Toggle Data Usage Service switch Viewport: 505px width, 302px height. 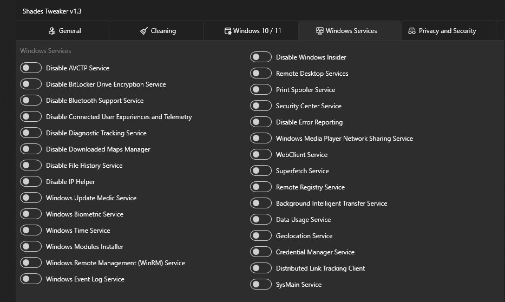[x=261, y=219]
